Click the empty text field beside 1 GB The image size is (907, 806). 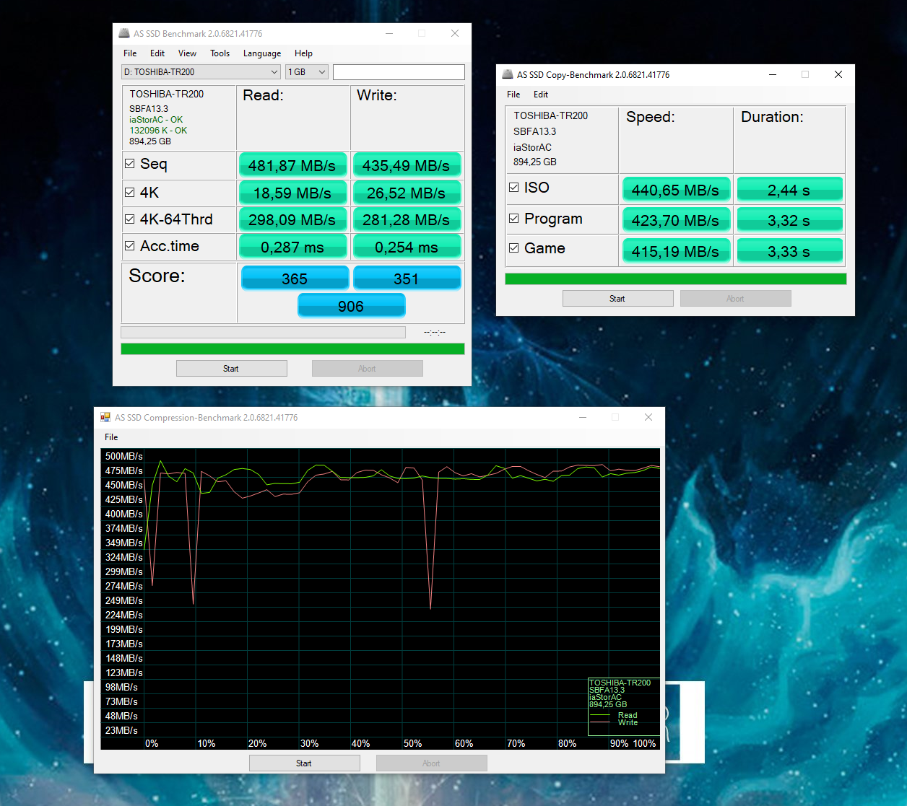coord(398,72)
